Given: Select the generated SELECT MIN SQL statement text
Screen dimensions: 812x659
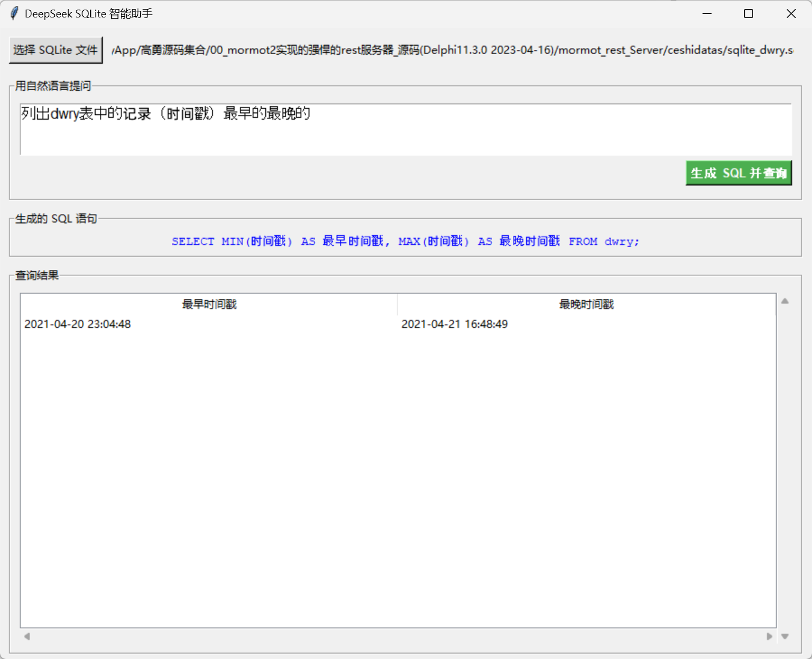Looking at the screenshot, I should point(405,241).
